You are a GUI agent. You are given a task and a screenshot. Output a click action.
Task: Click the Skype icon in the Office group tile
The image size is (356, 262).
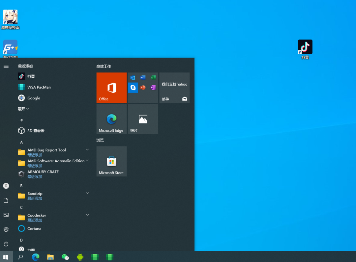(133, 88)
